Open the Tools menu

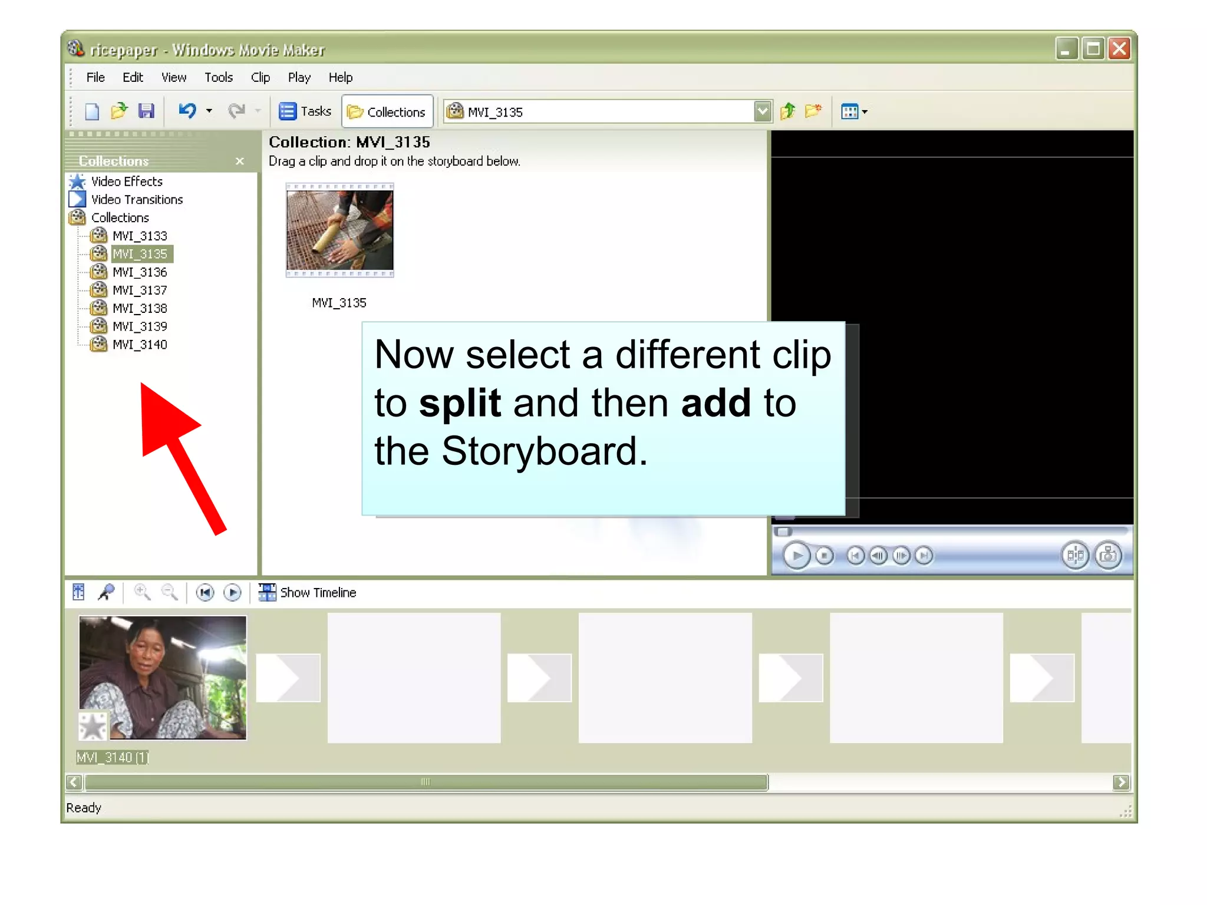tap(219, 77)
